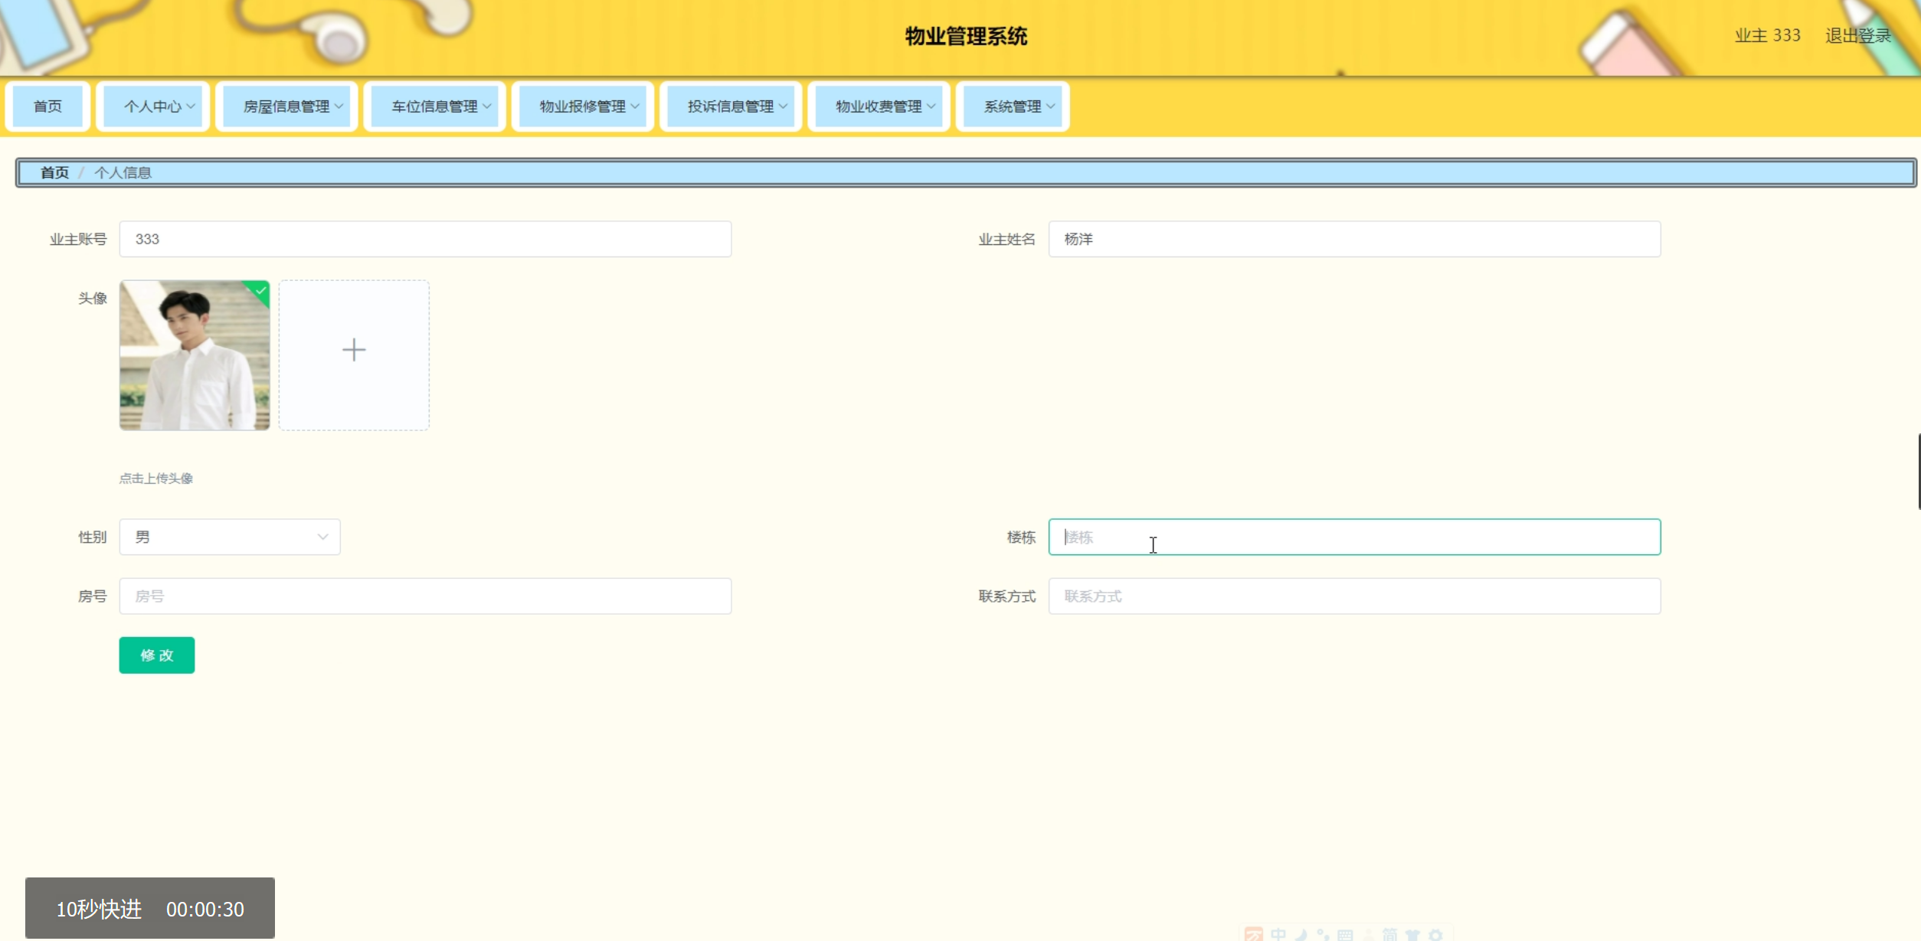Click the IME skin shirt icon
This screenshot has height=941, width=1921.
(1412, 936)
